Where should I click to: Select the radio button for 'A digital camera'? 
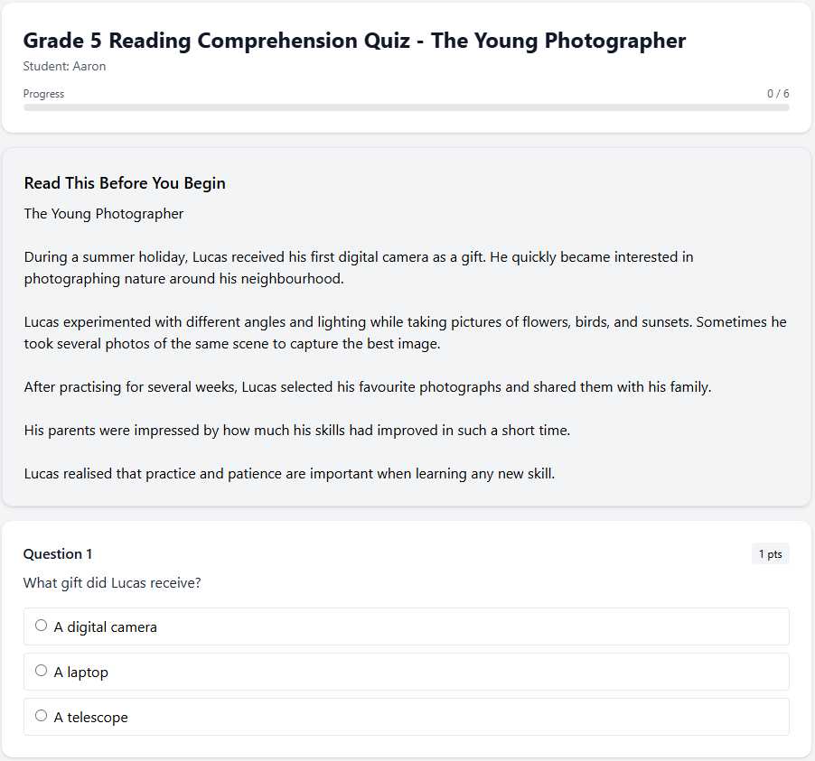point(41,625)
